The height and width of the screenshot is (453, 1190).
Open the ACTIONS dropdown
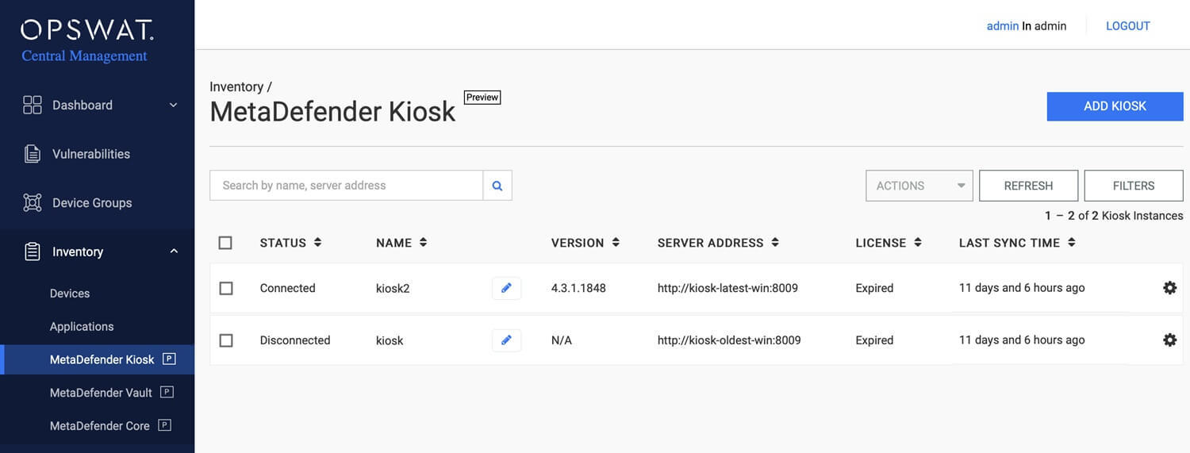919,186
